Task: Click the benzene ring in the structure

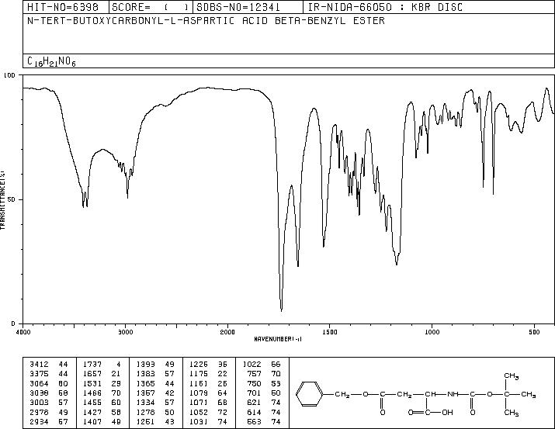Action: click(310, 394)
